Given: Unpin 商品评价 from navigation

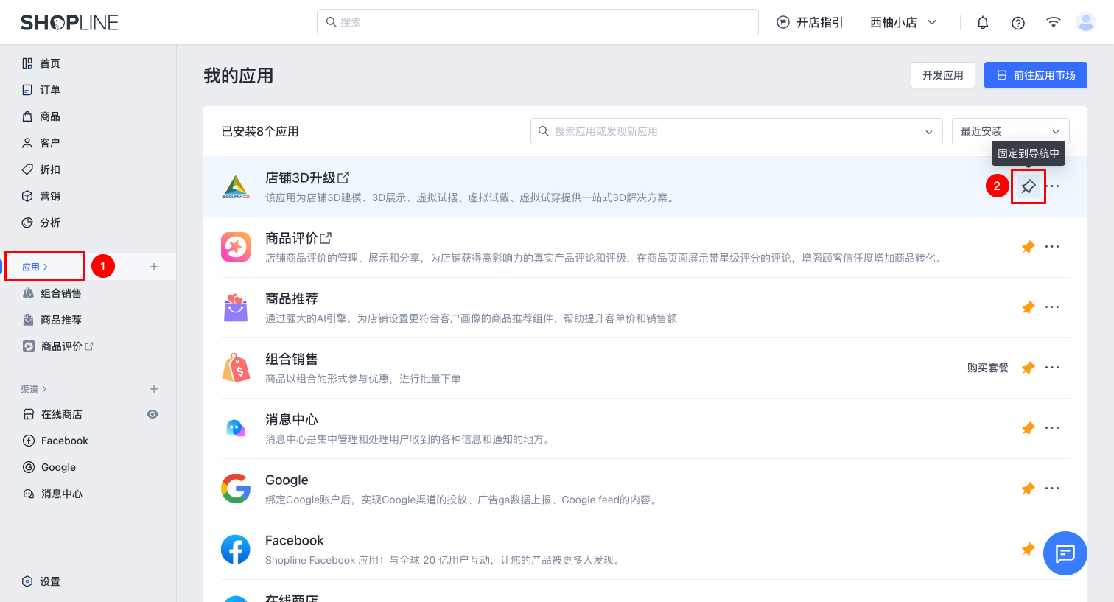Looking at the screenshot, I should (1029, 247).
